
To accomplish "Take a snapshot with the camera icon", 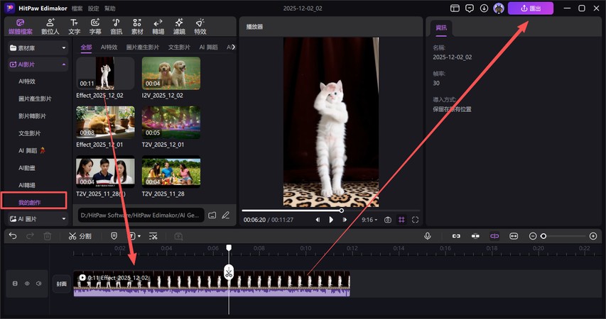I will 388,220.
